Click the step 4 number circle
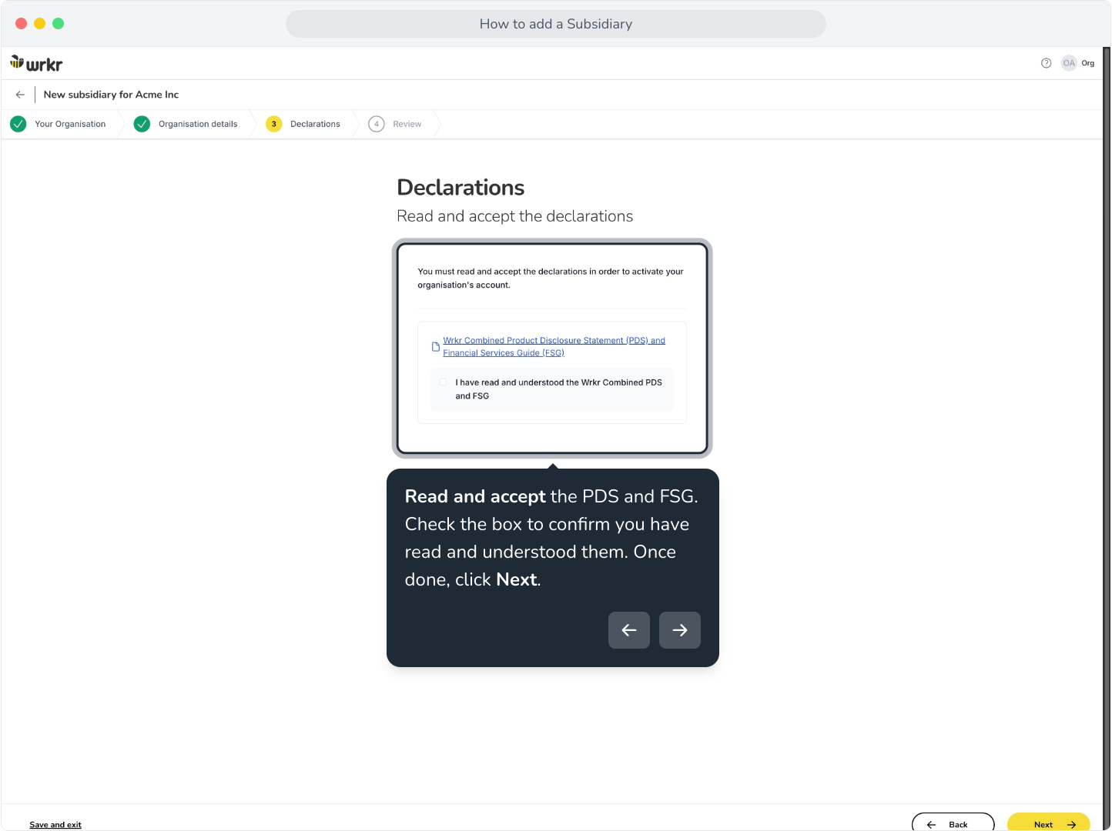Screen dimensions: 1112x831 click(377, 124)
